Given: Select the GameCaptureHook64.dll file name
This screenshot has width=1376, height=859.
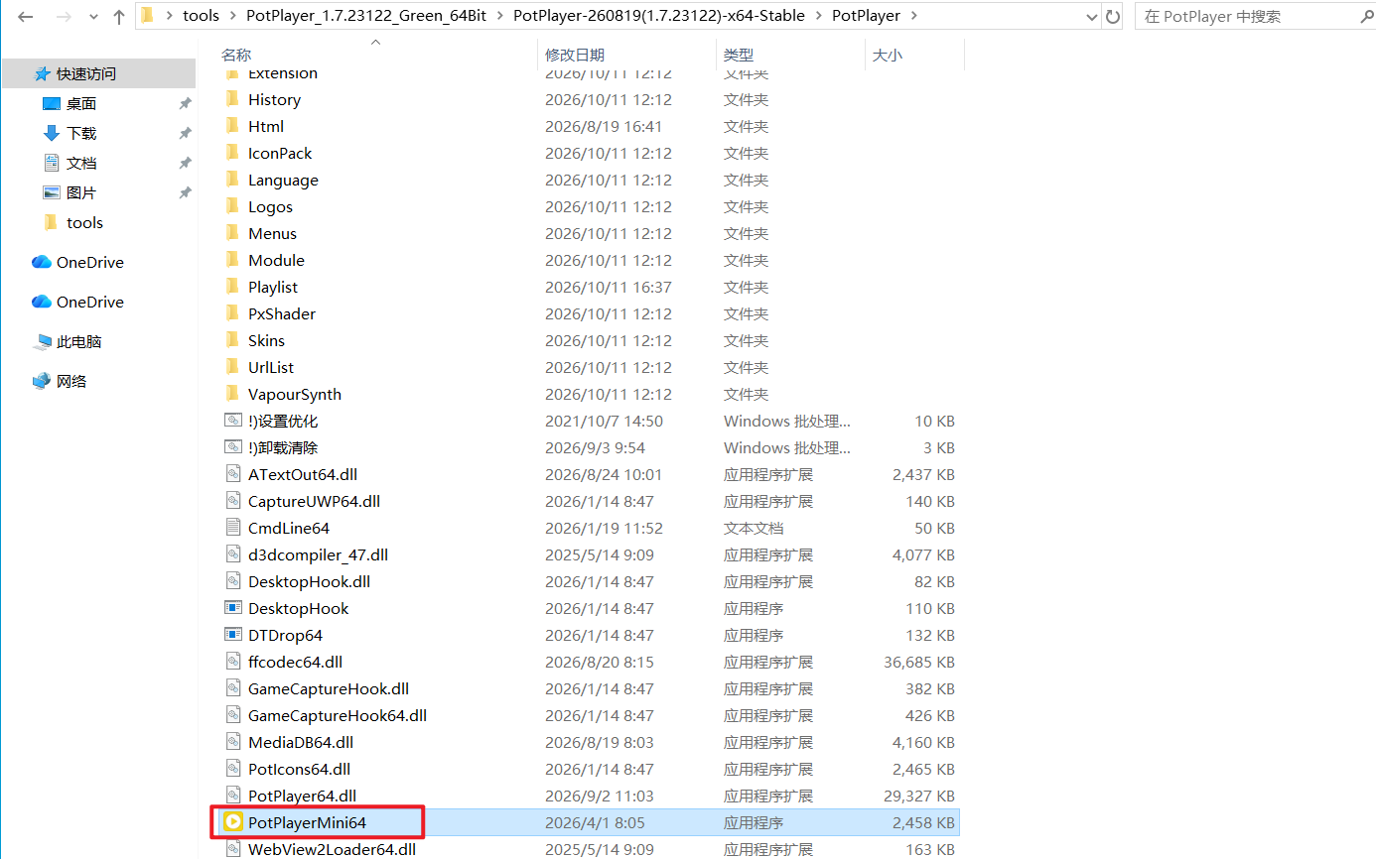Looking at the screenshot, I should [x=338, y=715].
